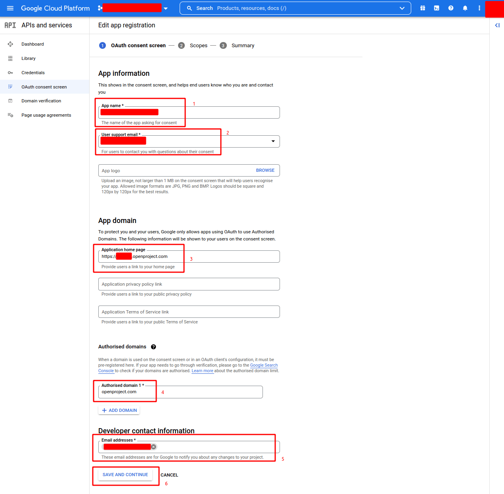Viewport: 504px width, 494px height.
Task: Click Save and Continue button
Action: (125, 475)
